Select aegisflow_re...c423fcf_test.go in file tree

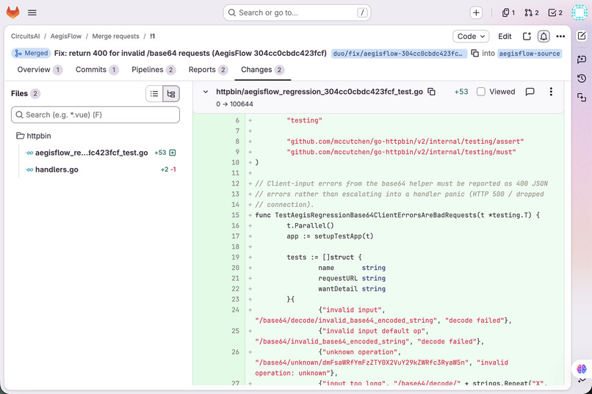click(x=91, y=153)
